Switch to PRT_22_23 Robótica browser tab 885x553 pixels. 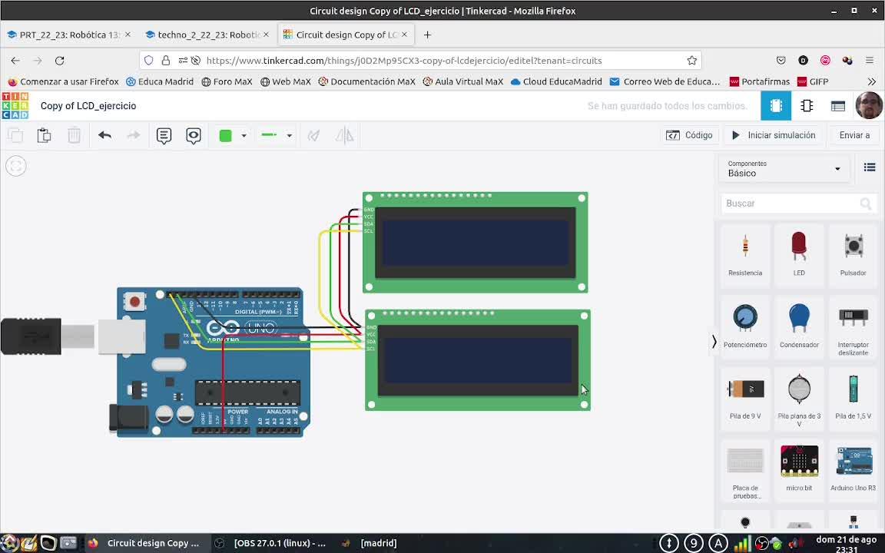click(68, 35)
